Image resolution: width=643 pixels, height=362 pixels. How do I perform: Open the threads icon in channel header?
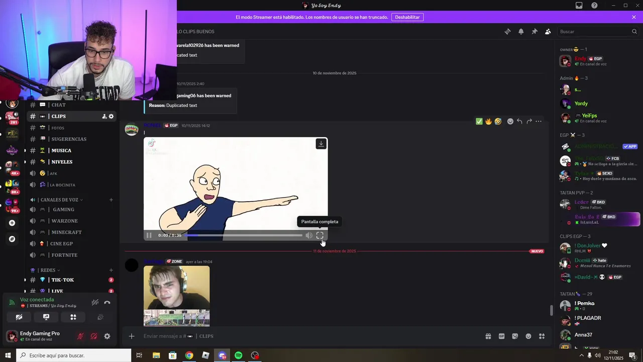click(x=507, y=31)
